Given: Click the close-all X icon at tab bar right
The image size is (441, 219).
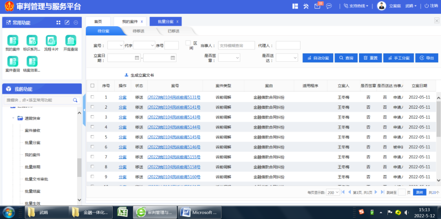Looking at the screenshot, I should [x=437, y=20].
